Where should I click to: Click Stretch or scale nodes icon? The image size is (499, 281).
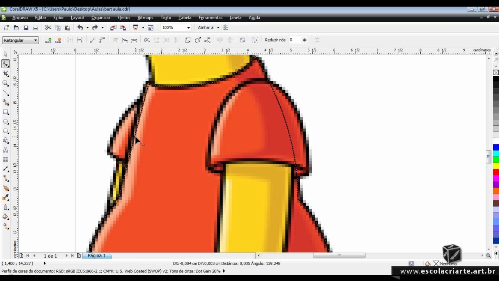click(188, 40)
